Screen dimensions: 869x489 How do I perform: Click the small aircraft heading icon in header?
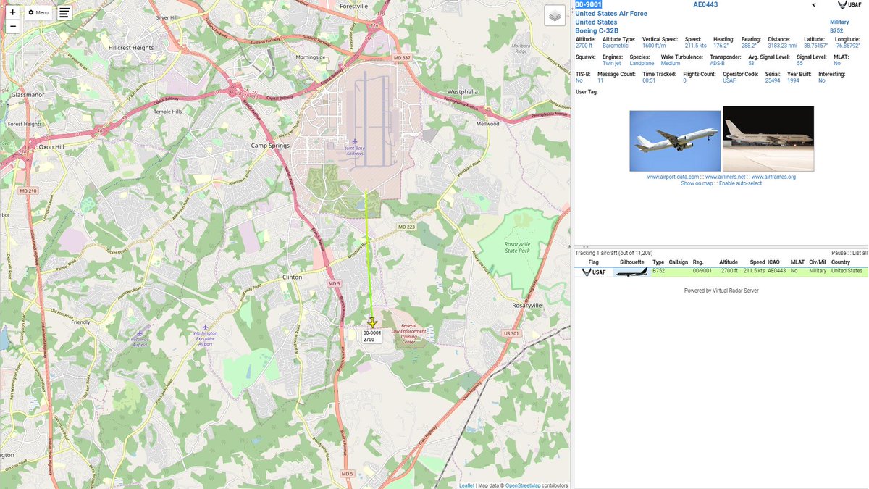click(x=813, y=5)
